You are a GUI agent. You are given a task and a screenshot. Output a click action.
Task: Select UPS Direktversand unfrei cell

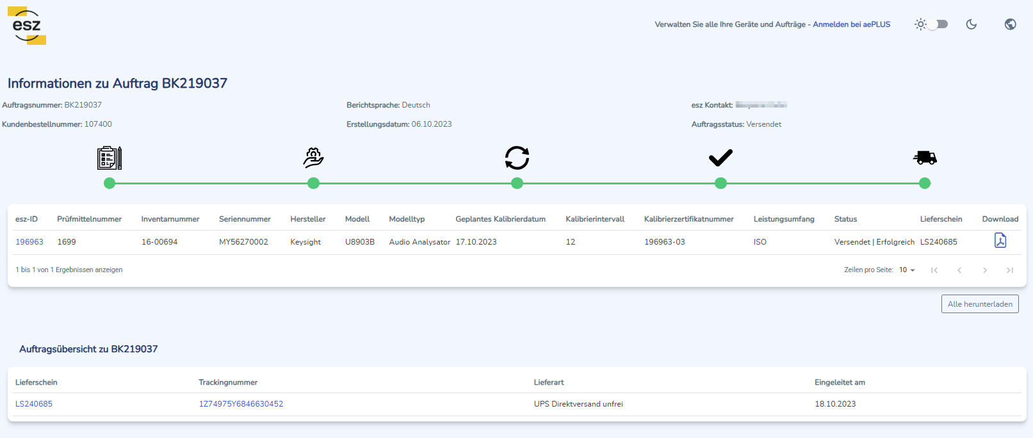578,404
